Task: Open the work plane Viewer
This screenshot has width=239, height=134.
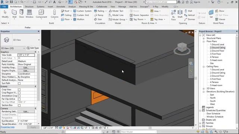Action: click(x=220, y=19)
